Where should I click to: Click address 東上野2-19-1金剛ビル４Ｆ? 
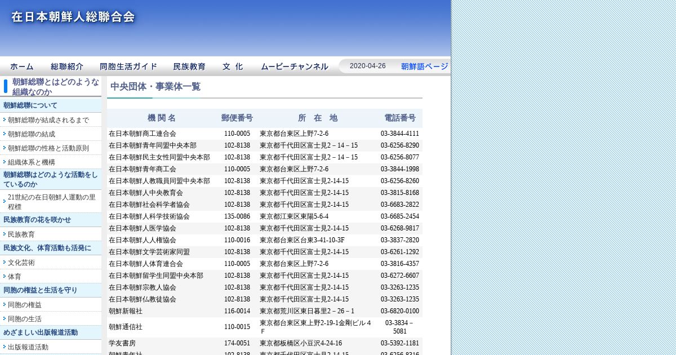[315, 327]
